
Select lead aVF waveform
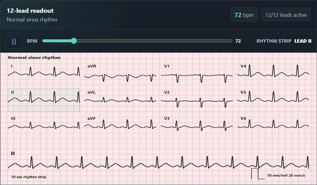pos(120,125)
